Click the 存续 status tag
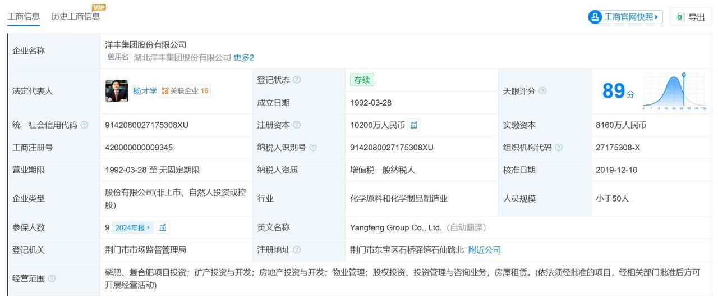 [362, 80]
